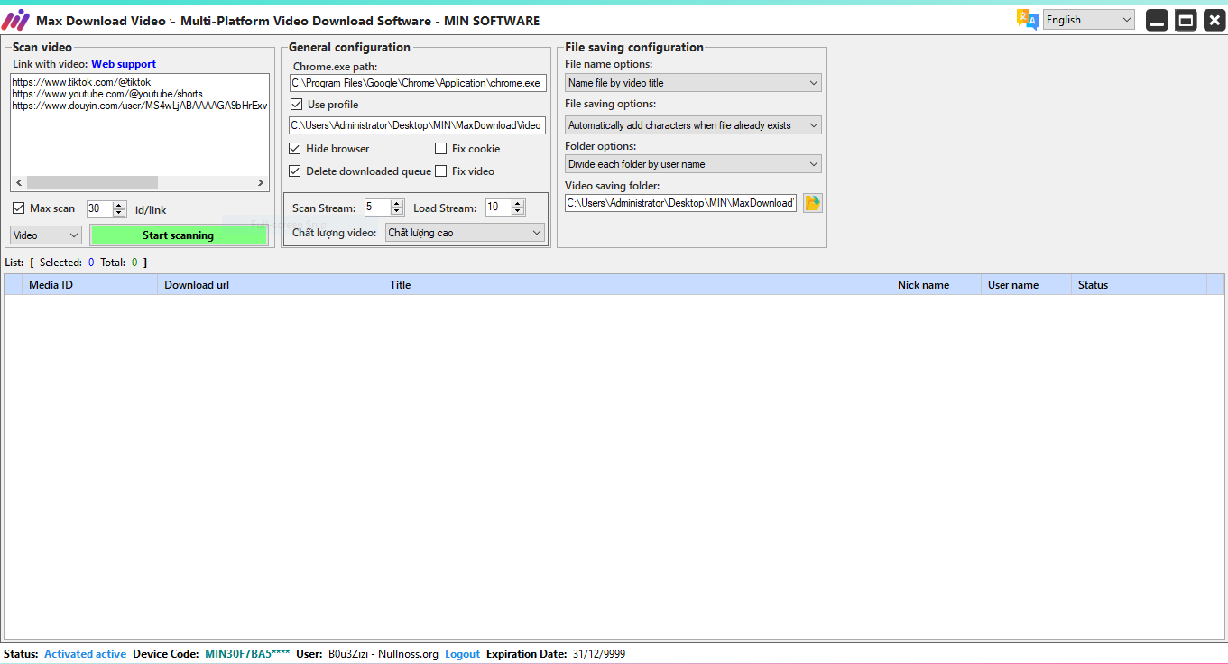Expand the File name options dropdown
Viewport: 1228px width, 664px height.
693,83
